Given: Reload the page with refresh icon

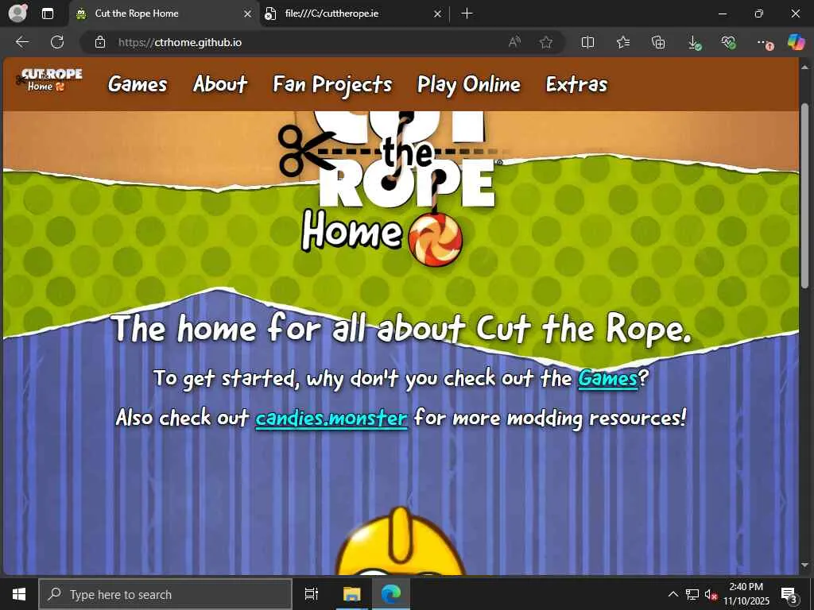Looking at the screenshot, I should [x=57, y=42].
